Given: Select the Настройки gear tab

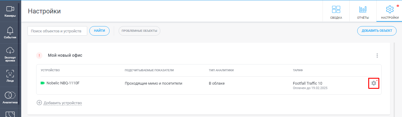Looking at the screenshot, I should [389, 12].
